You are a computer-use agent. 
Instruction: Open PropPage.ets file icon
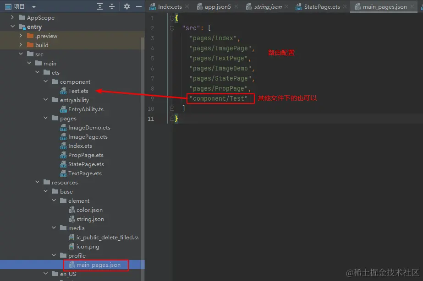[63, 155]
